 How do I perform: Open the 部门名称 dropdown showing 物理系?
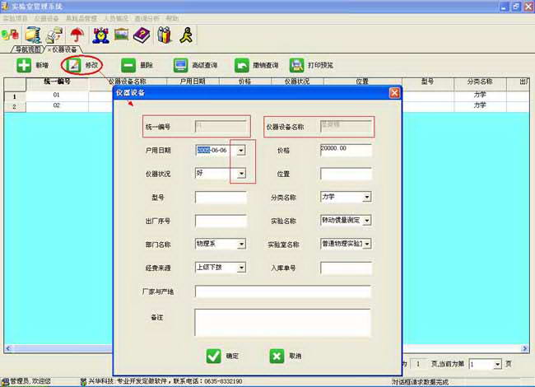[241, 244]
